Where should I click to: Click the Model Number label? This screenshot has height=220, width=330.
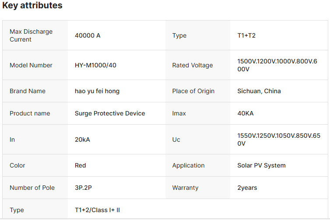tap(31, 65)
